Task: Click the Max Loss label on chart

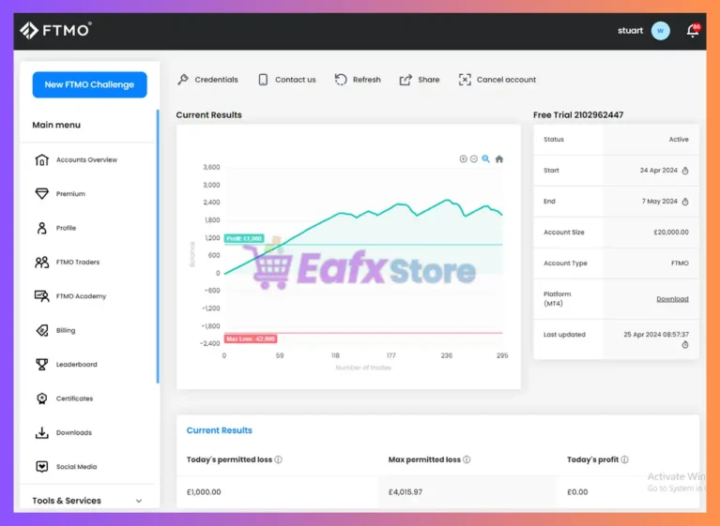Action: coord(251,338)
